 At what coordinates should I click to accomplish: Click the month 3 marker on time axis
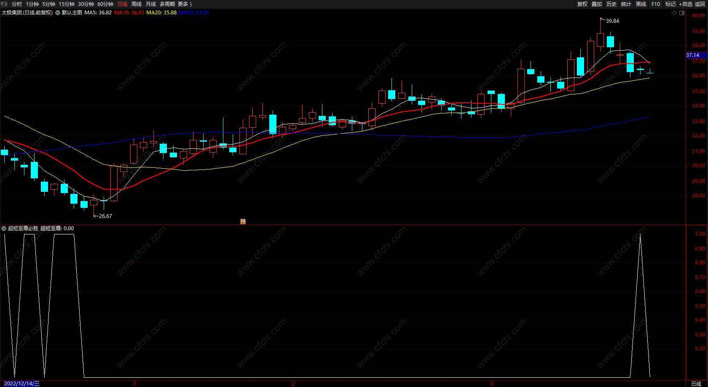point(492,384)
